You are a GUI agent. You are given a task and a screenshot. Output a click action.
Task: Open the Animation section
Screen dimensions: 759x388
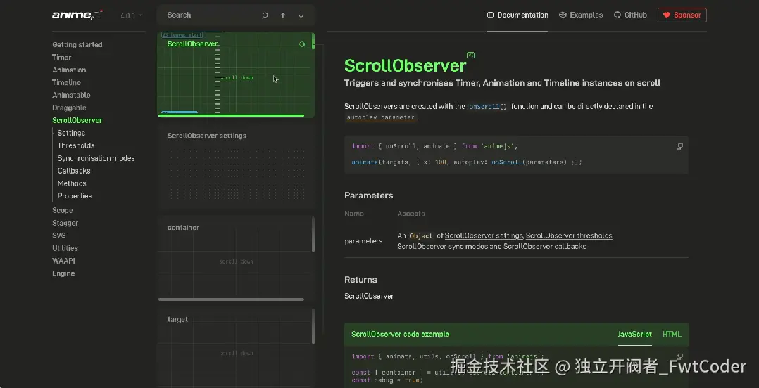[x=69, y=70]
